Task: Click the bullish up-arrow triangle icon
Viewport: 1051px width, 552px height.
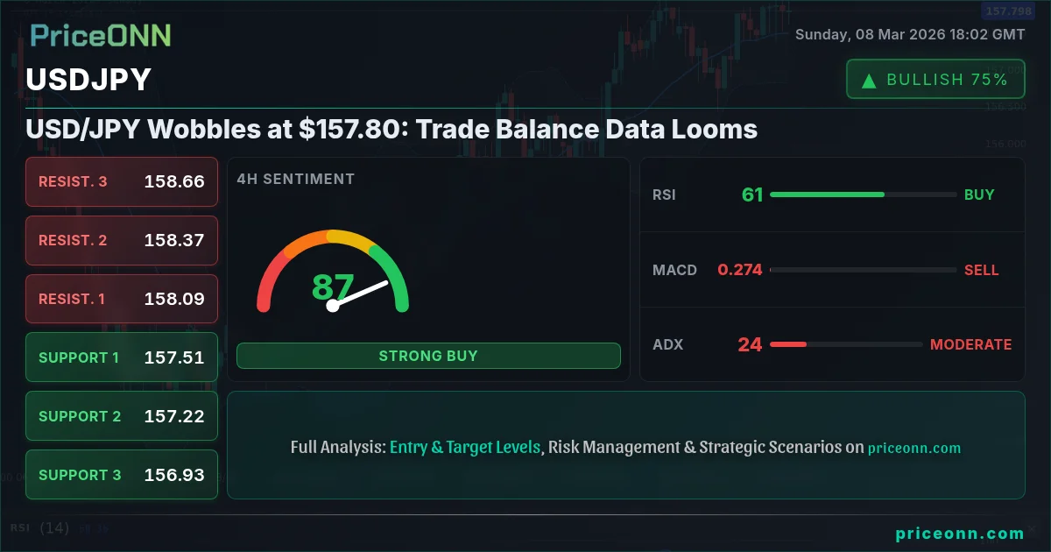Action: point(869,81)
